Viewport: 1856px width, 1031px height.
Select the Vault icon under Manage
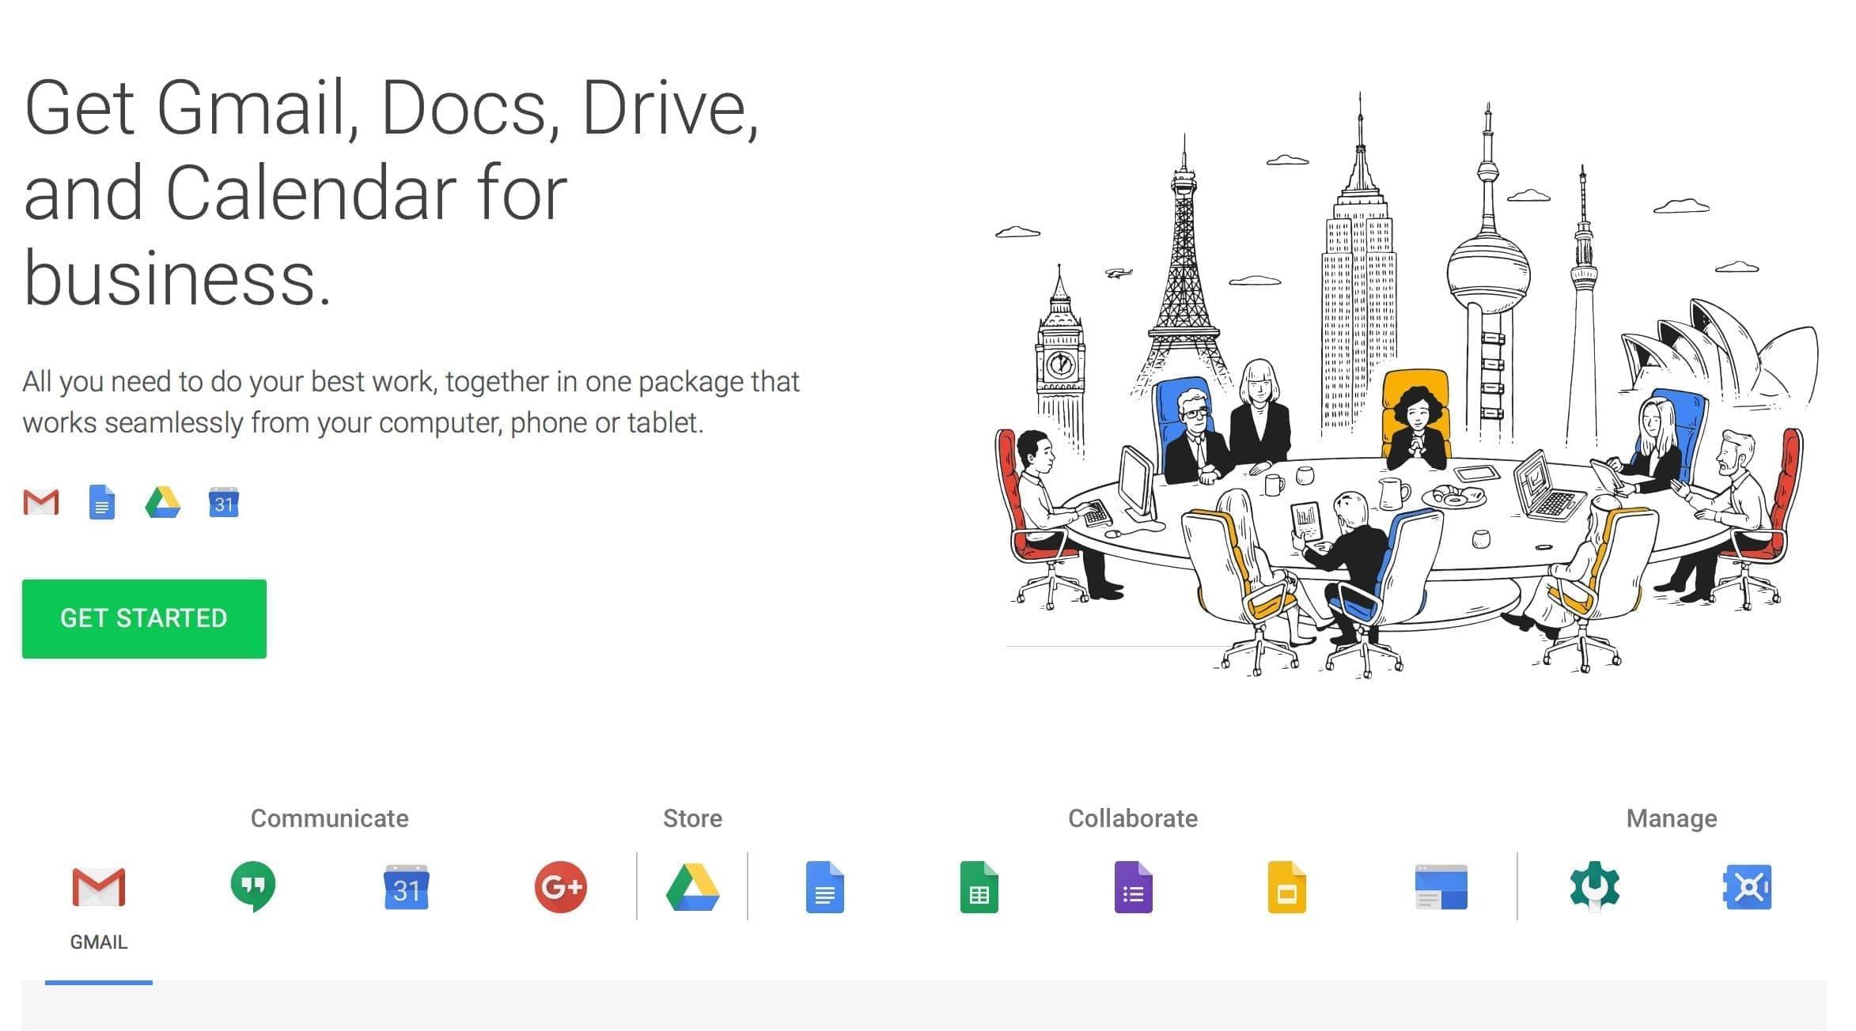(x=1748, y=887)
